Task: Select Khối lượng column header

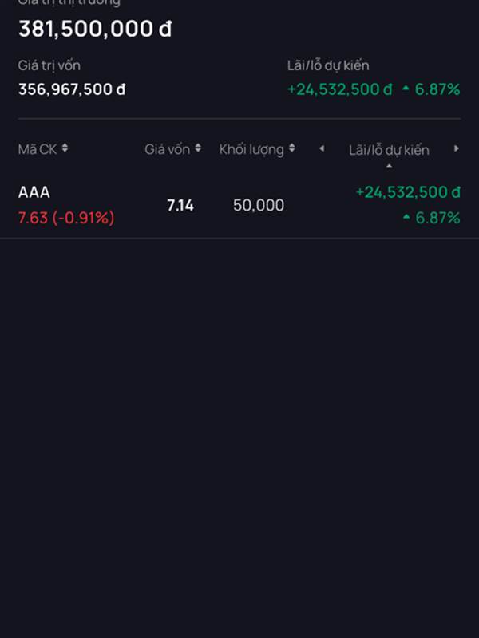Action: pos(251,149)
